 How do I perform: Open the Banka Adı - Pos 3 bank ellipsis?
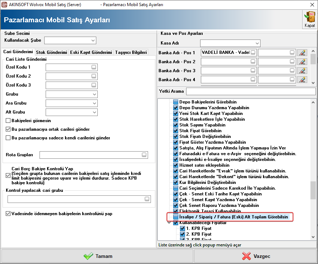253,70
